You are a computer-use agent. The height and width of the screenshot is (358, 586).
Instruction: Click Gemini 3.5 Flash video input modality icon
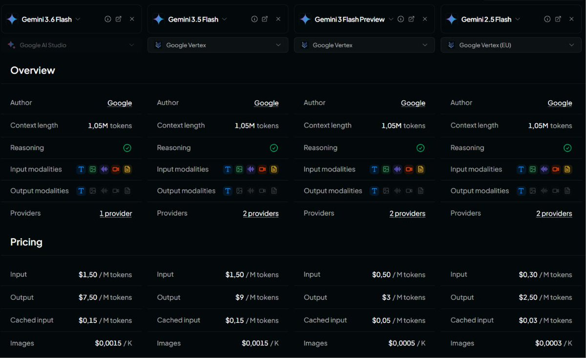coord(262,169)
